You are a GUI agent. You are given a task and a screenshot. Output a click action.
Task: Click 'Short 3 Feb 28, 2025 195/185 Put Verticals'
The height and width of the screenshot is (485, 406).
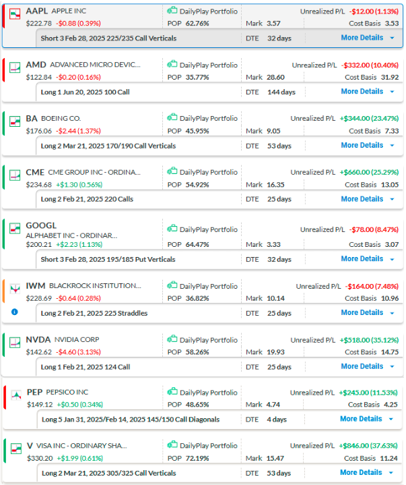tap(108, 260)
